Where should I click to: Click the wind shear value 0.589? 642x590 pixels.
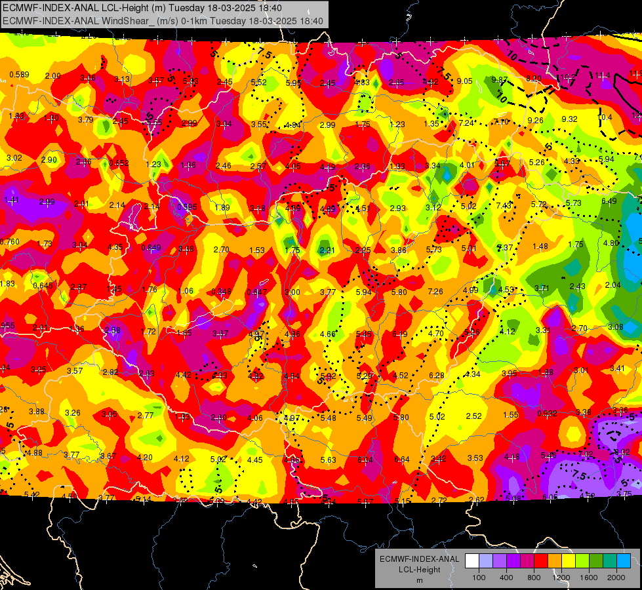(x=19, y=75)
